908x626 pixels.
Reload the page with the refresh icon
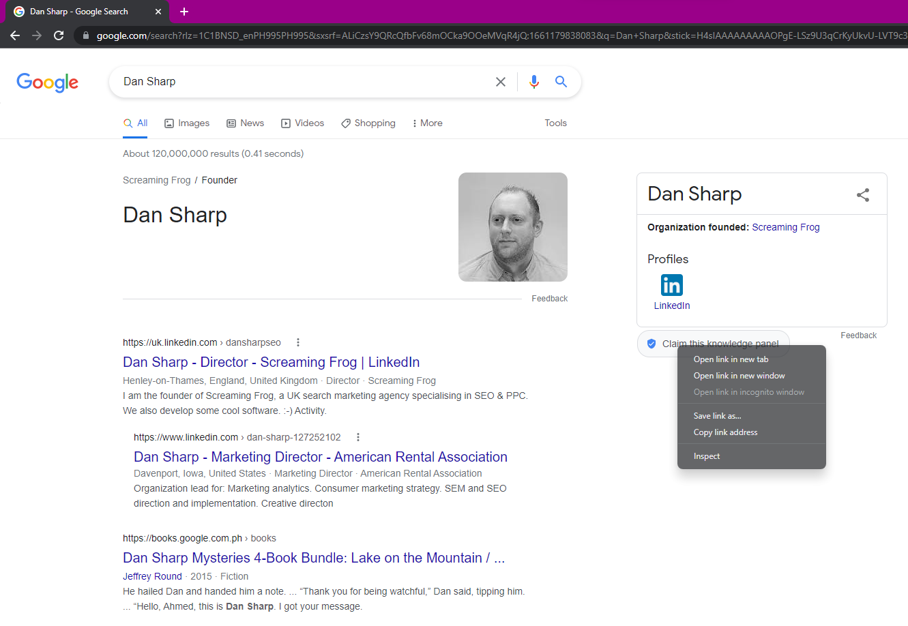coord(59,35)
